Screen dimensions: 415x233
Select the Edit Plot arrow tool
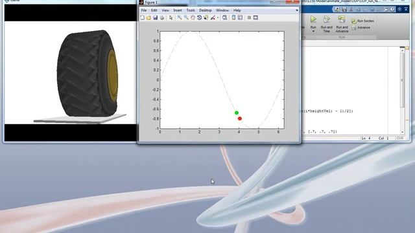point(171,17)
